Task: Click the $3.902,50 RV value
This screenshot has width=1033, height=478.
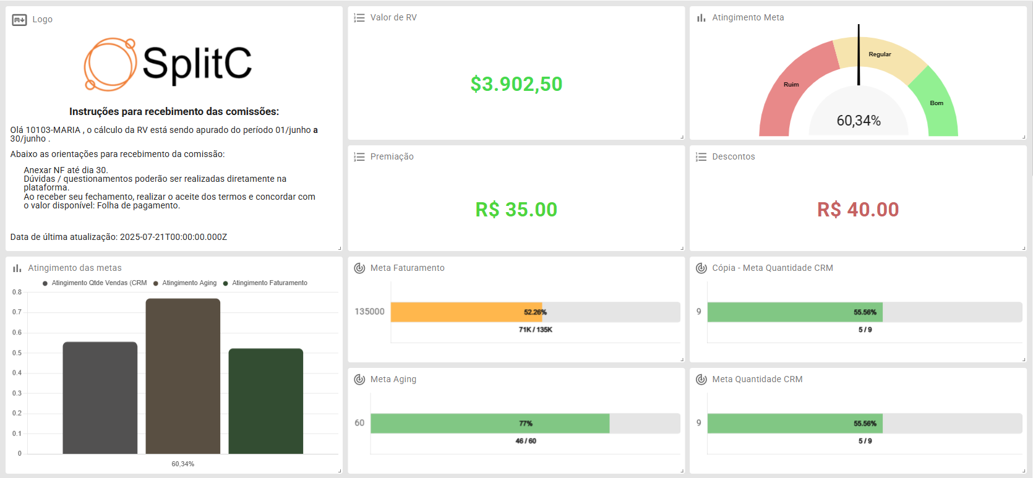Action: tap(516, 84)
